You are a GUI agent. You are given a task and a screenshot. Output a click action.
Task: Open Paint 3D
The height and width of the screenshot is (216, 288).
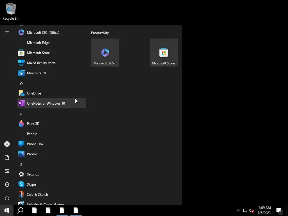[51, 124]
